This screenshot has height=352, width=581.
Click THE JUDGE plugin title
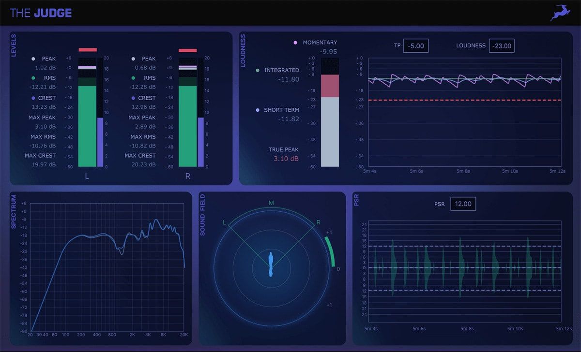pyautogui.click(x=41, y=13)
